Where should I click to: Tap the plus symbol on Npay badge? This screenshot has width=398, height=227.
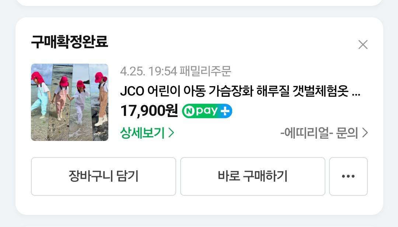(x=225, y=111)
